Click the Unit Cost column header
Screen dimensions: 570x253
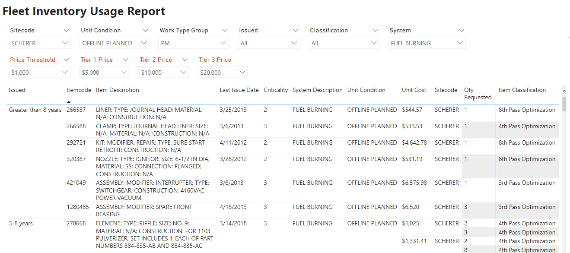[x=414, y=90]
